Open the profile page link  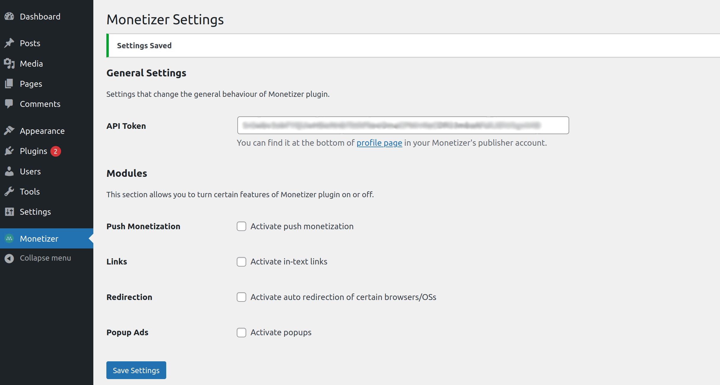click(x=379, y=143)
